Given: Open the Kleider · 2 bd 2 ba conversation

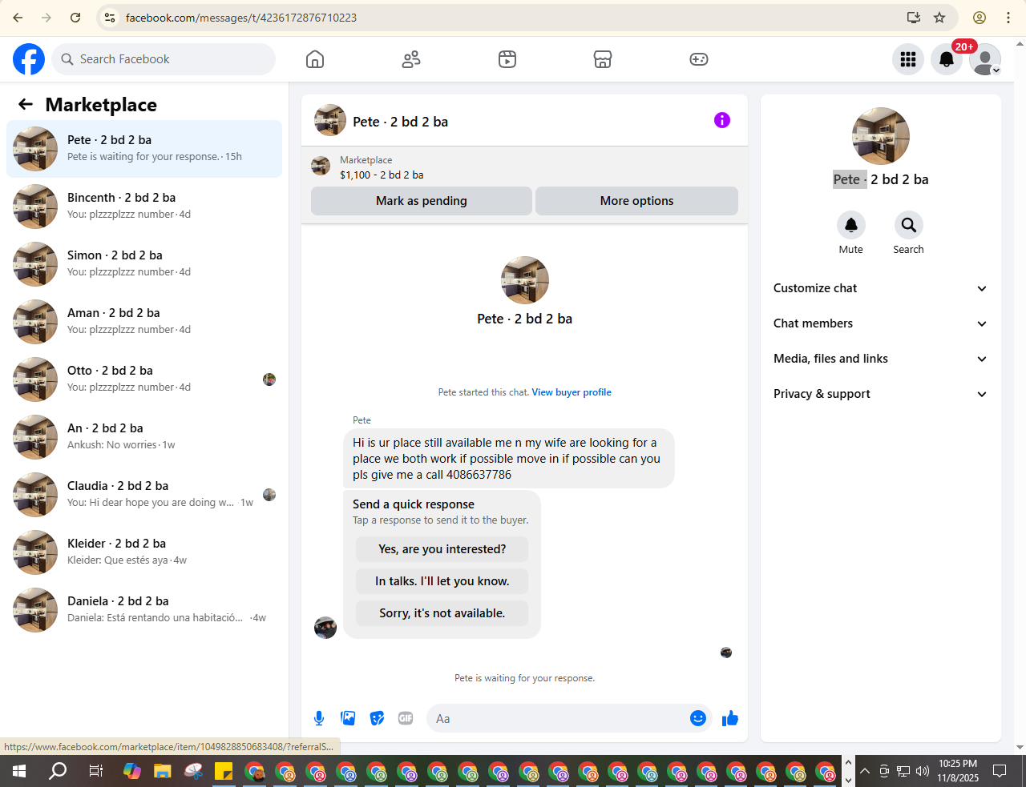Looking at the screenshot, I should tap(144, 552).
